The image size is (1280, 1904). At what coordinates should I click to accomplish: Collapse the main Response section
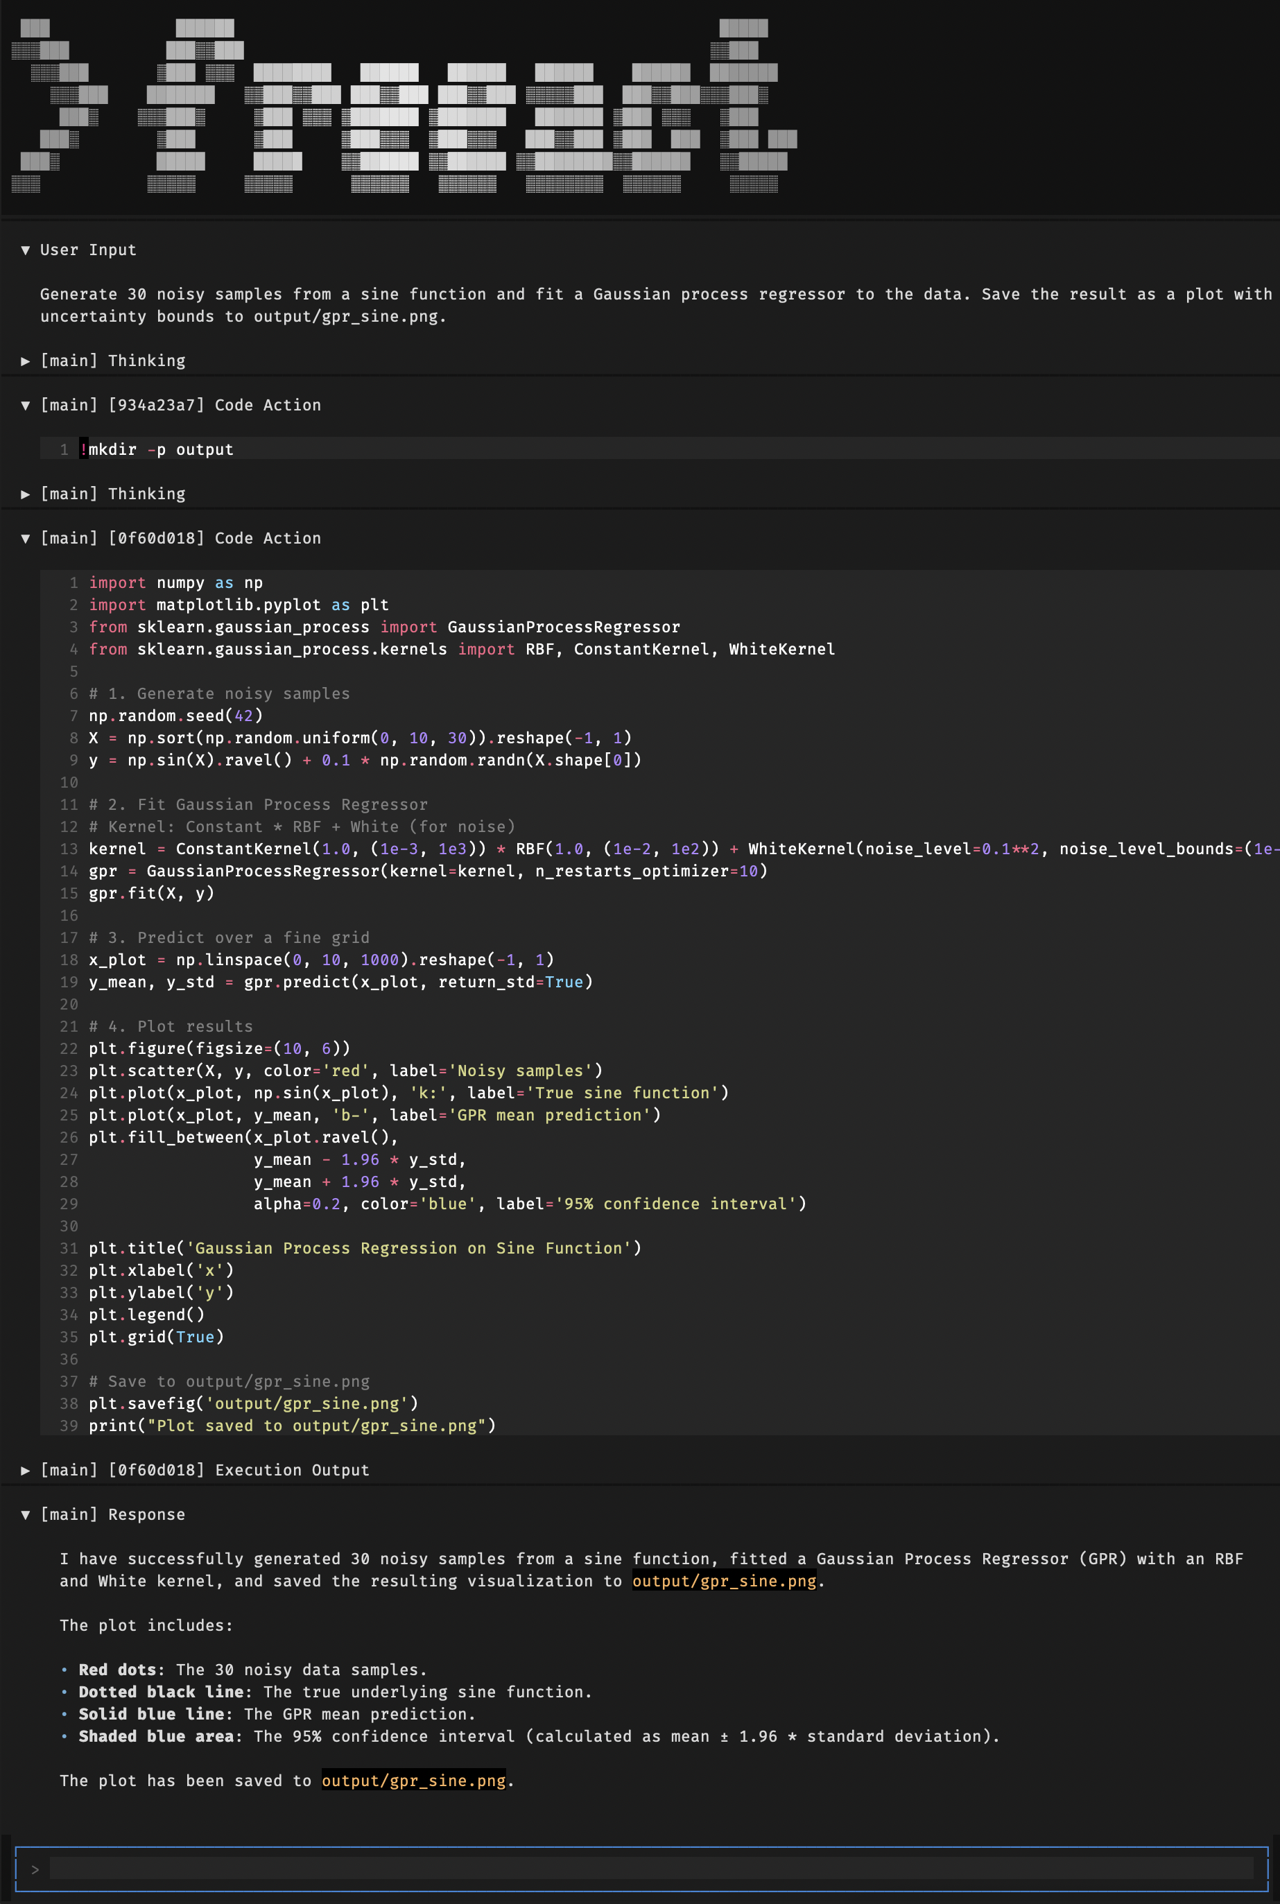click(x=25, y=1514)
